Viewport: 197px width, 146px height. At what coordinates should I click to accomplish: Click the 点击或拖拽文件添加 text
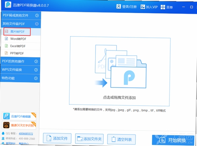(x=120, y=98)
